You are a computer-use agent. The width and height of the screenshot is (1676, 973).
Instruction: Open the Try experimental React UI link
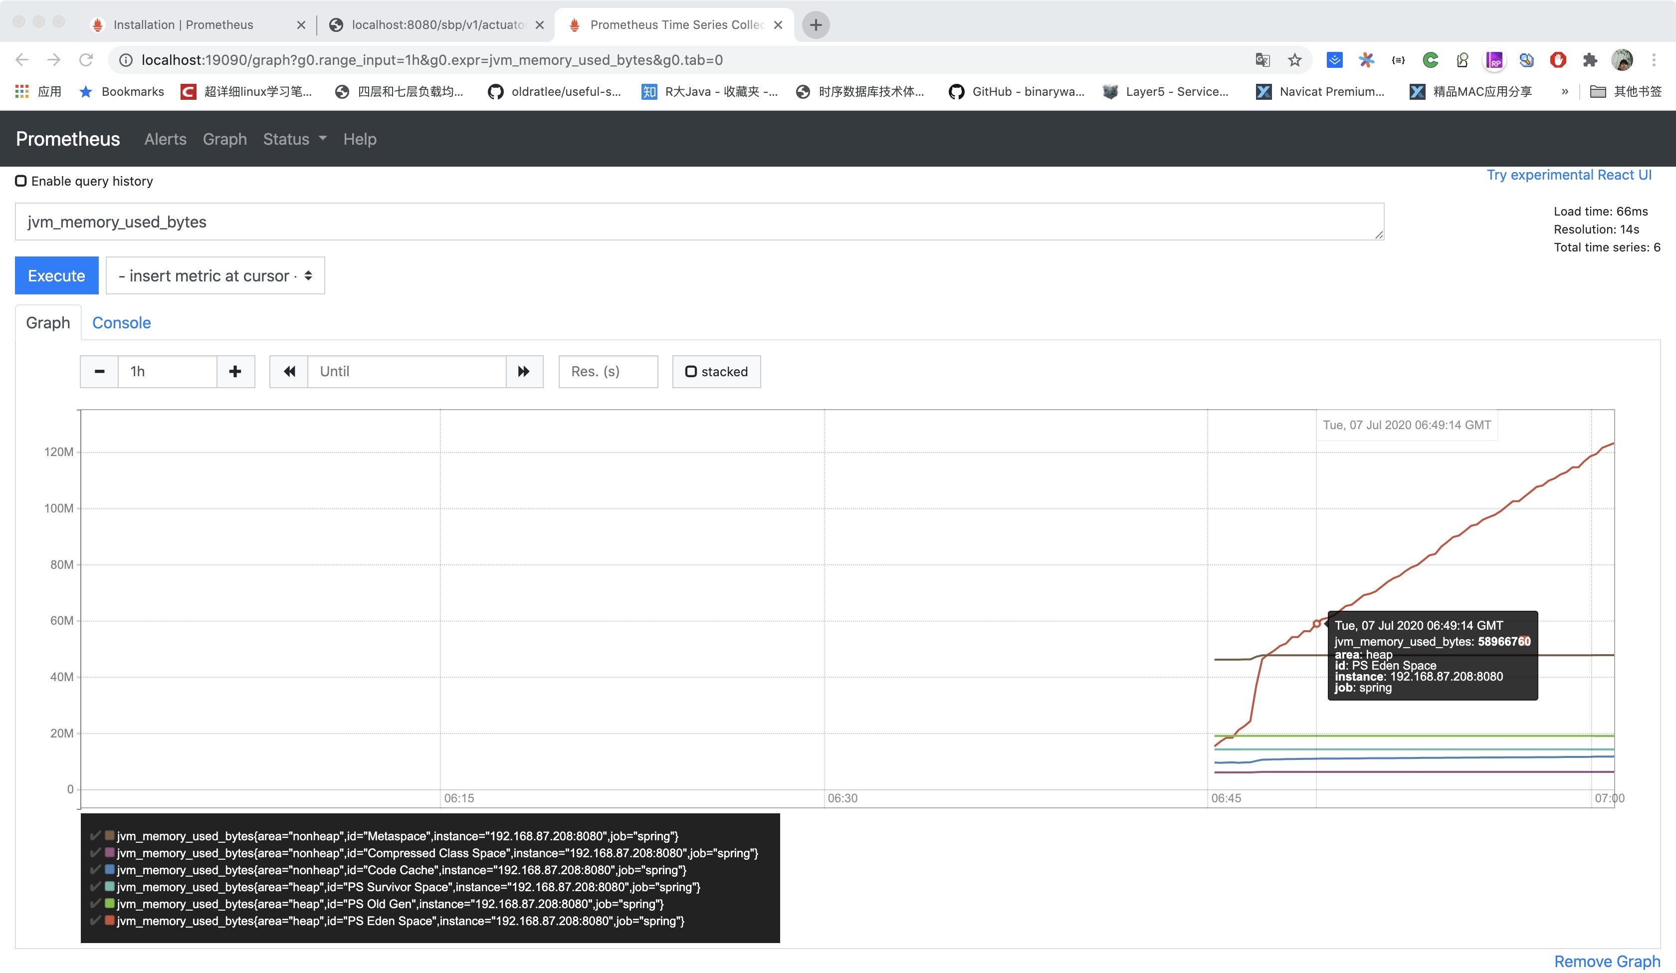(1569, 175)
